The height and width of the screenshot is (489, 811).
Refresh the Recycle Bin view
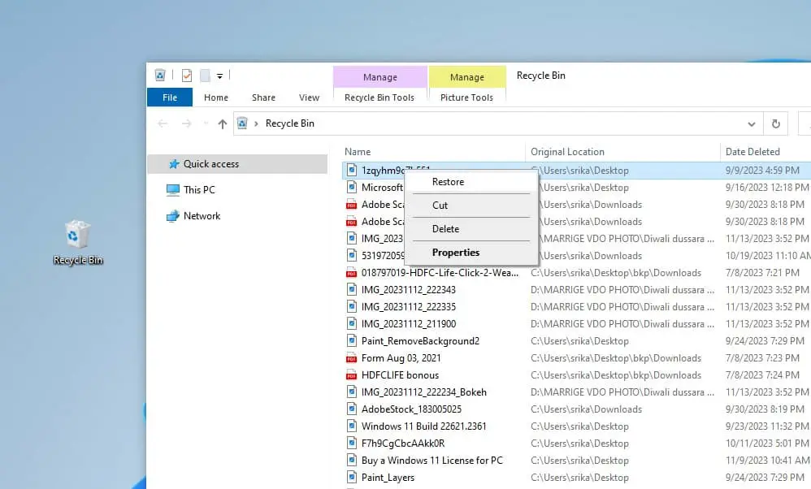[776, 123]
